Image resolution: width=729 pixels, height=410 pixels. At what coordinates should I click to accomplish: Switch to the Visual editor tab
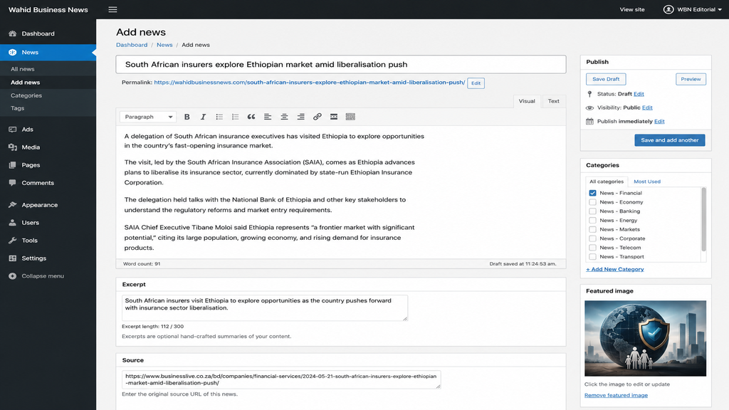click(x=527, y=101)
